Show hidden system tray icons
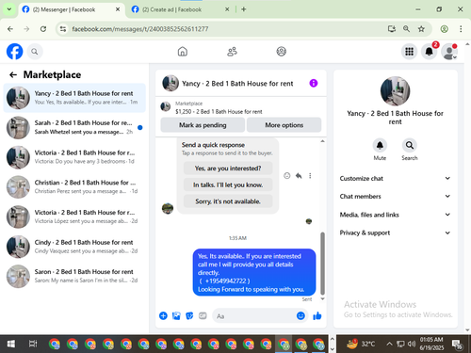The height and width of the screenshot is (353, 471). (x=389, y=344)
